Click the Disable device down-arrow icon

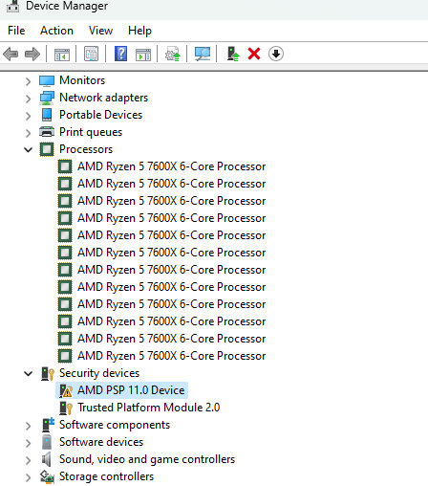pos(276,54)
